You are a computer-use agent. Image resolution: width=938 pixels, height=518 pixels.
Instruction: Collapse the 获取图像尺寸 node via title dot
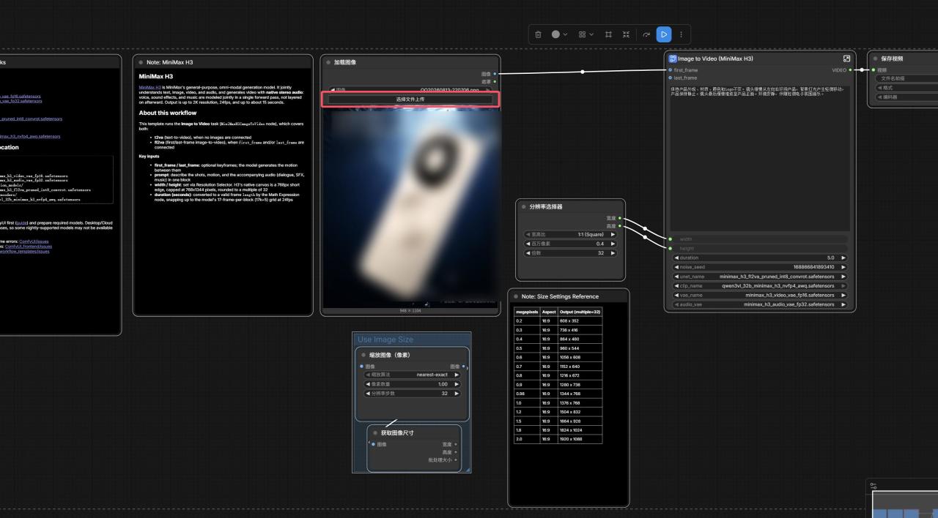[374, 432]
